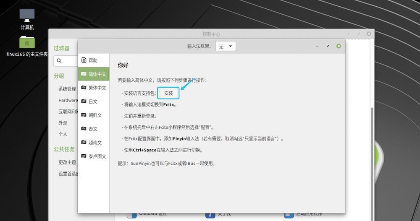Viewport: 420px width, 221px height.
Task: Click the flag icon beside 泰文
Action: (x=84, y=128)
